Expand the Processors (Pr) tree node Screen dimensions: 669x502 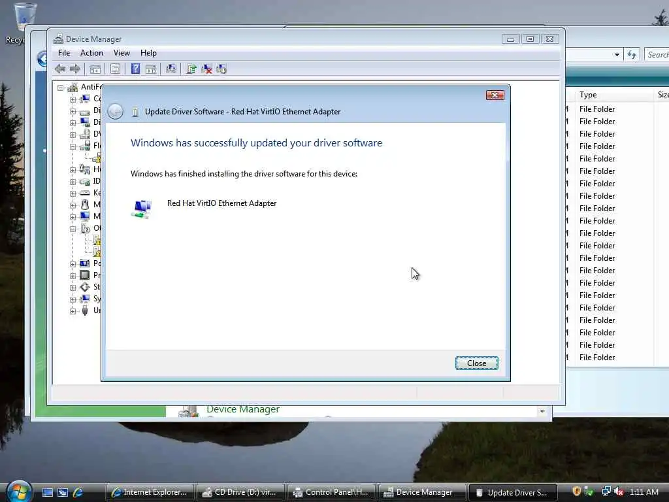coord(73,276)
